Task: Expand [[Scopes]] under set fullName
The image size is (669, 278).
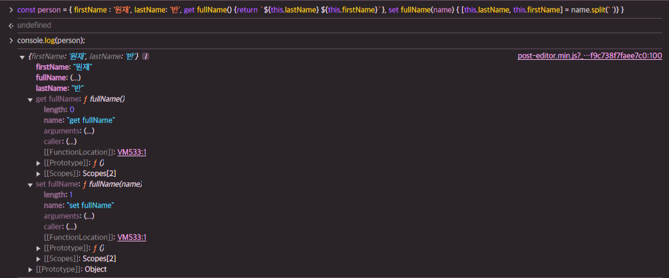Action: pyautogui.click(x=40, y=259)
